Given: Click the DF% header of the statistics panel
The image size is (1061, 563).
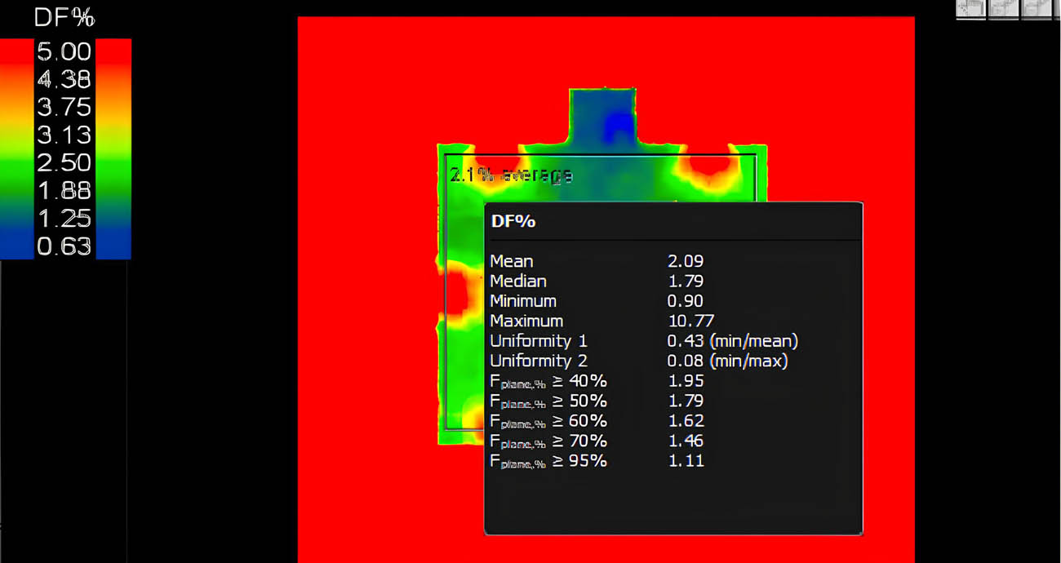Looking at the screenshot, I should (513, 220).
